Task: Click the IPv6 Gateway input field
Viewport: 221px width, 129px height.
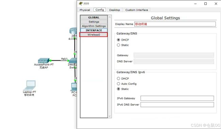Action: 177,98
